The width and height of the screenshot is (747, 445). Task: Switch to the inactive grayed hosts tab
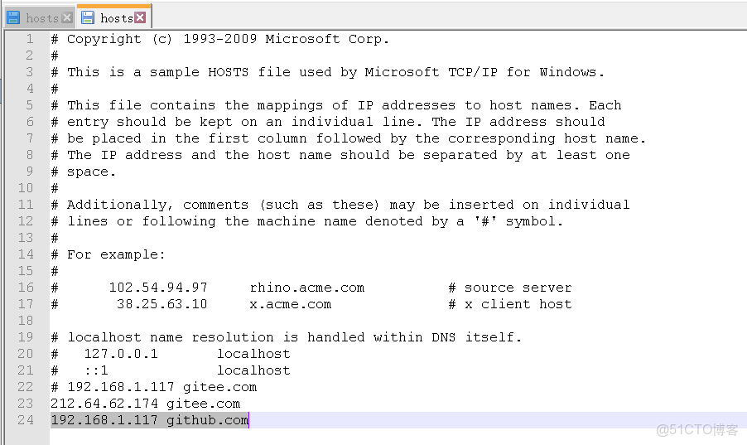click(41, 17)
